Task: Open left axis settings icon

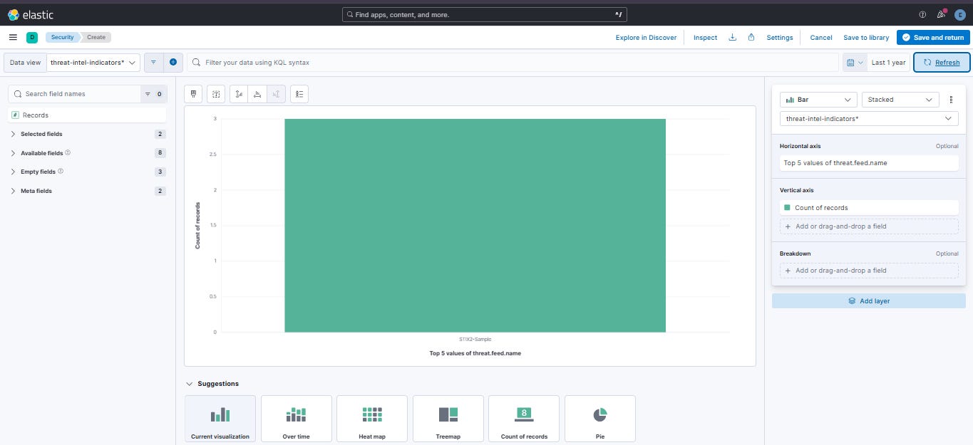Action: pos(239,93)
